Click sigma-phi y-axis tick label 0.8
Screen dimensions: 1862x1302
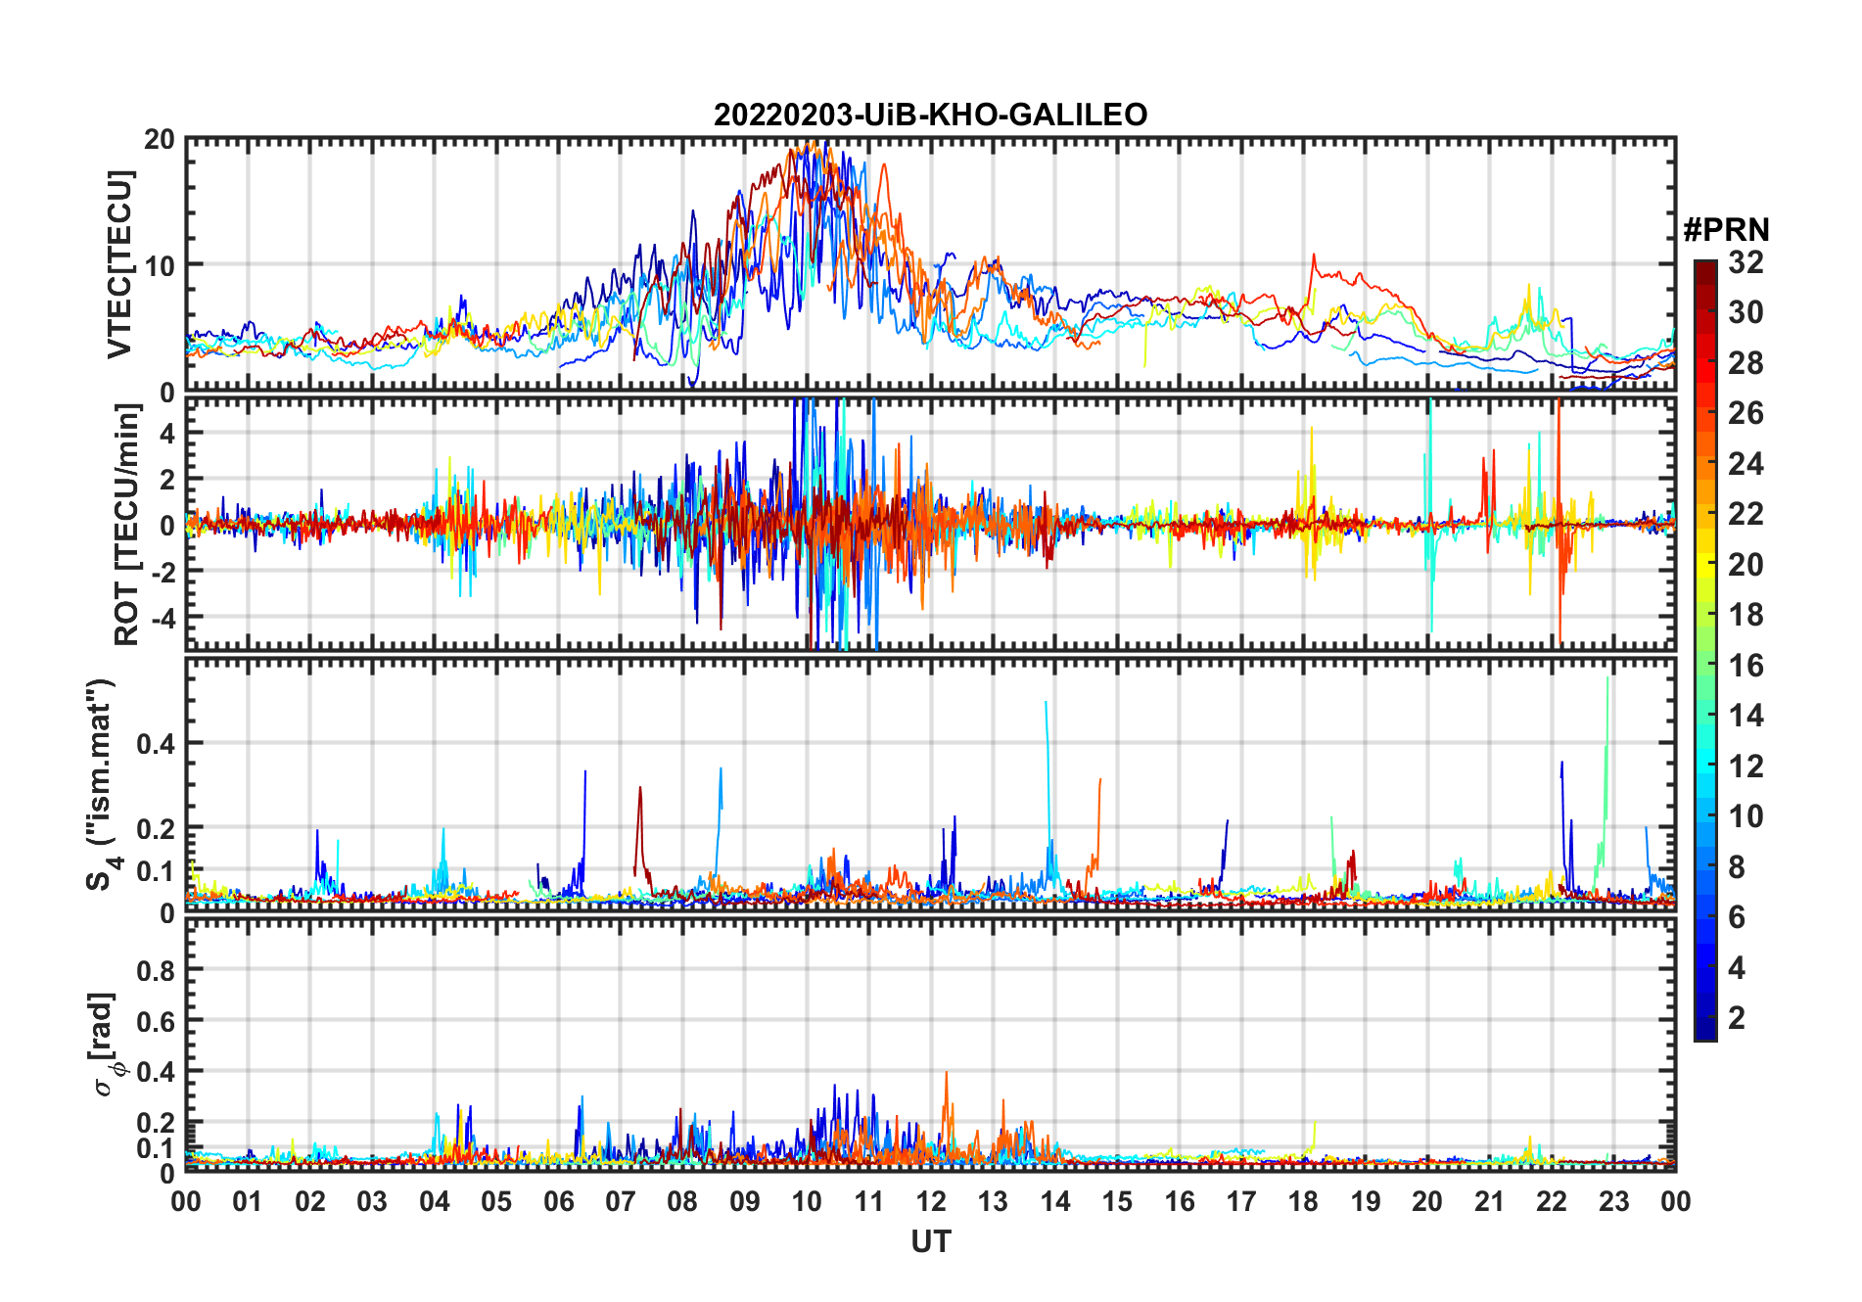pos(156,970)
